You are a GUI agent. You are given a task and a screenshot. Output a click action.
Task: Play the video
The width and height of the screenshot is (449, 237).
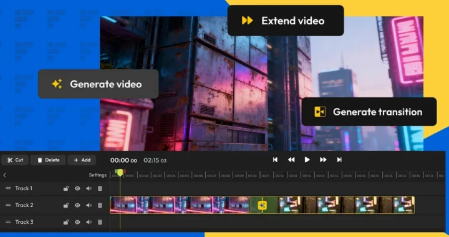point(307,160)
